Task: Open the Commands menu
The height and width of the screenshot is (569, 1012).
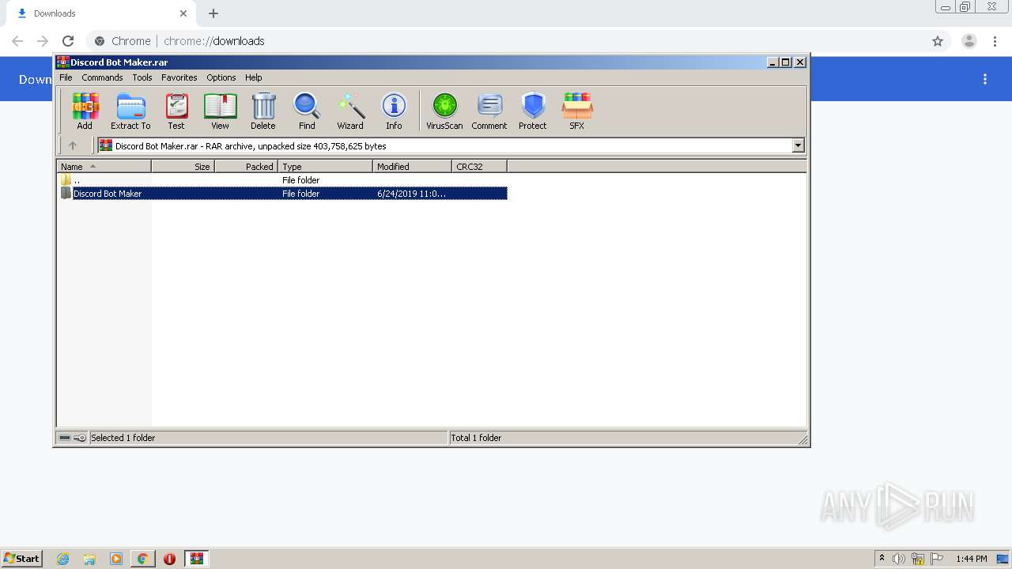Action: [102, 77]
